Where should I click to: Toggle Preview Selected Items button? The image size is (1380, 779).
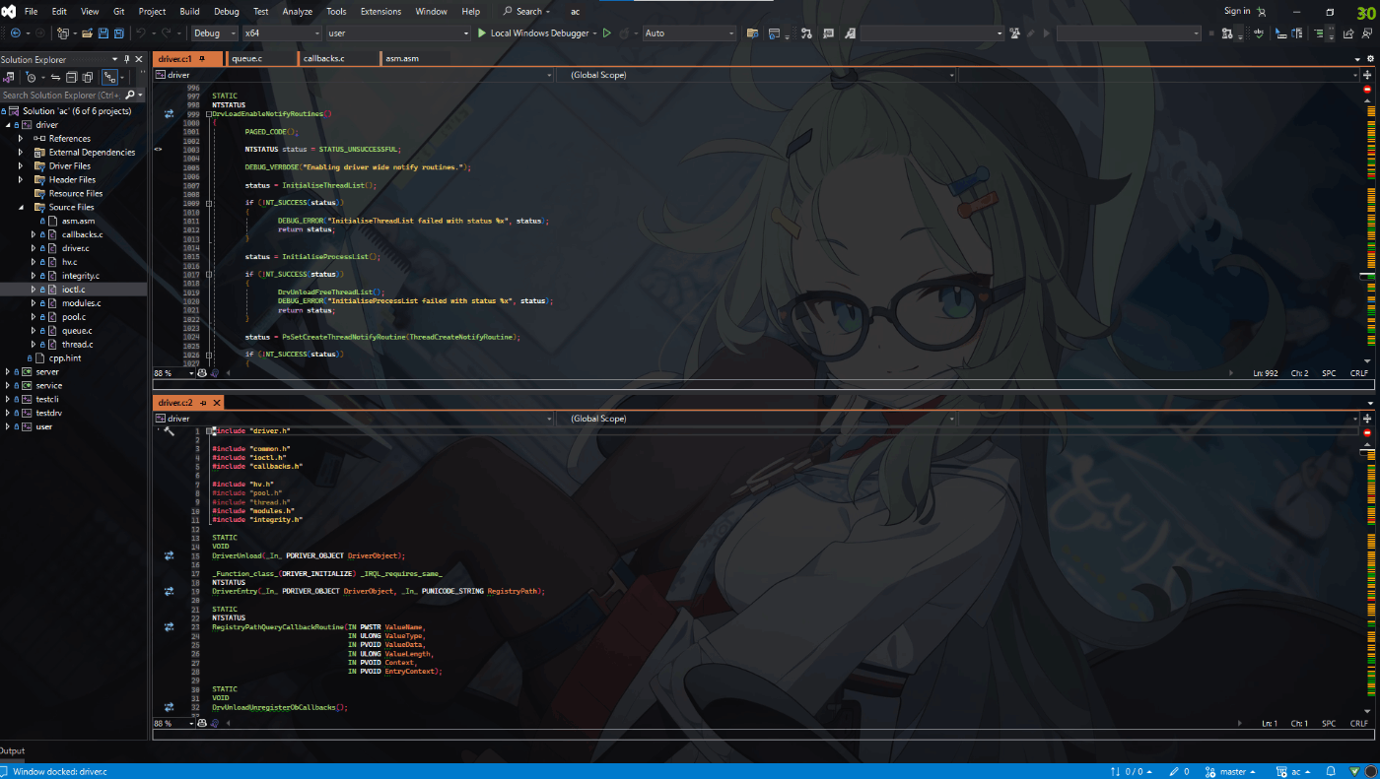pos(108,77)
